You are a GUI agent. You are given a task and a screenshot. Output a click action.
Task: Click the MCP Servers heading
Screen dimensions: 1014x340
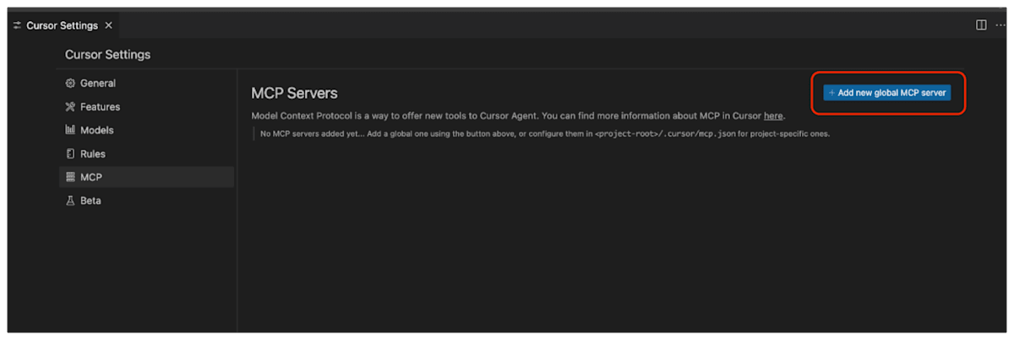[x=294, y=93]
